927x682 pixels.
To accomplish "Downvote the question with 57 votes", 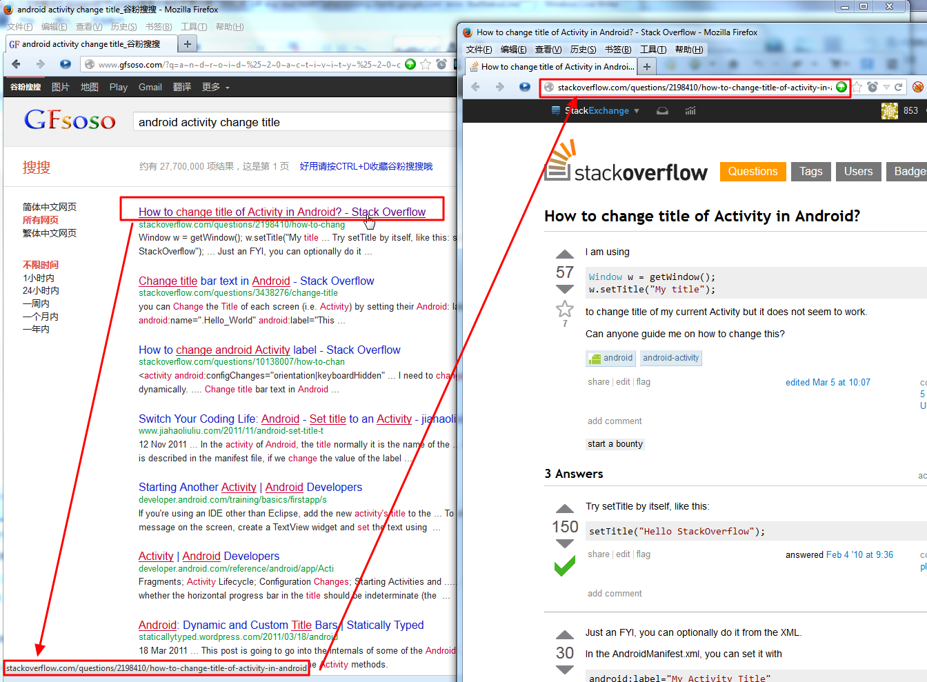I will pos(565,289).
